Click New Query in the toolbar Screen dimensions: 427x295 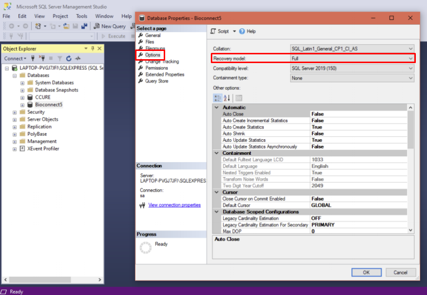(110, 26)
